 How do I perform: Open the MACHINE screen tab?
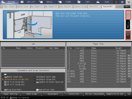tap(9, 2)
